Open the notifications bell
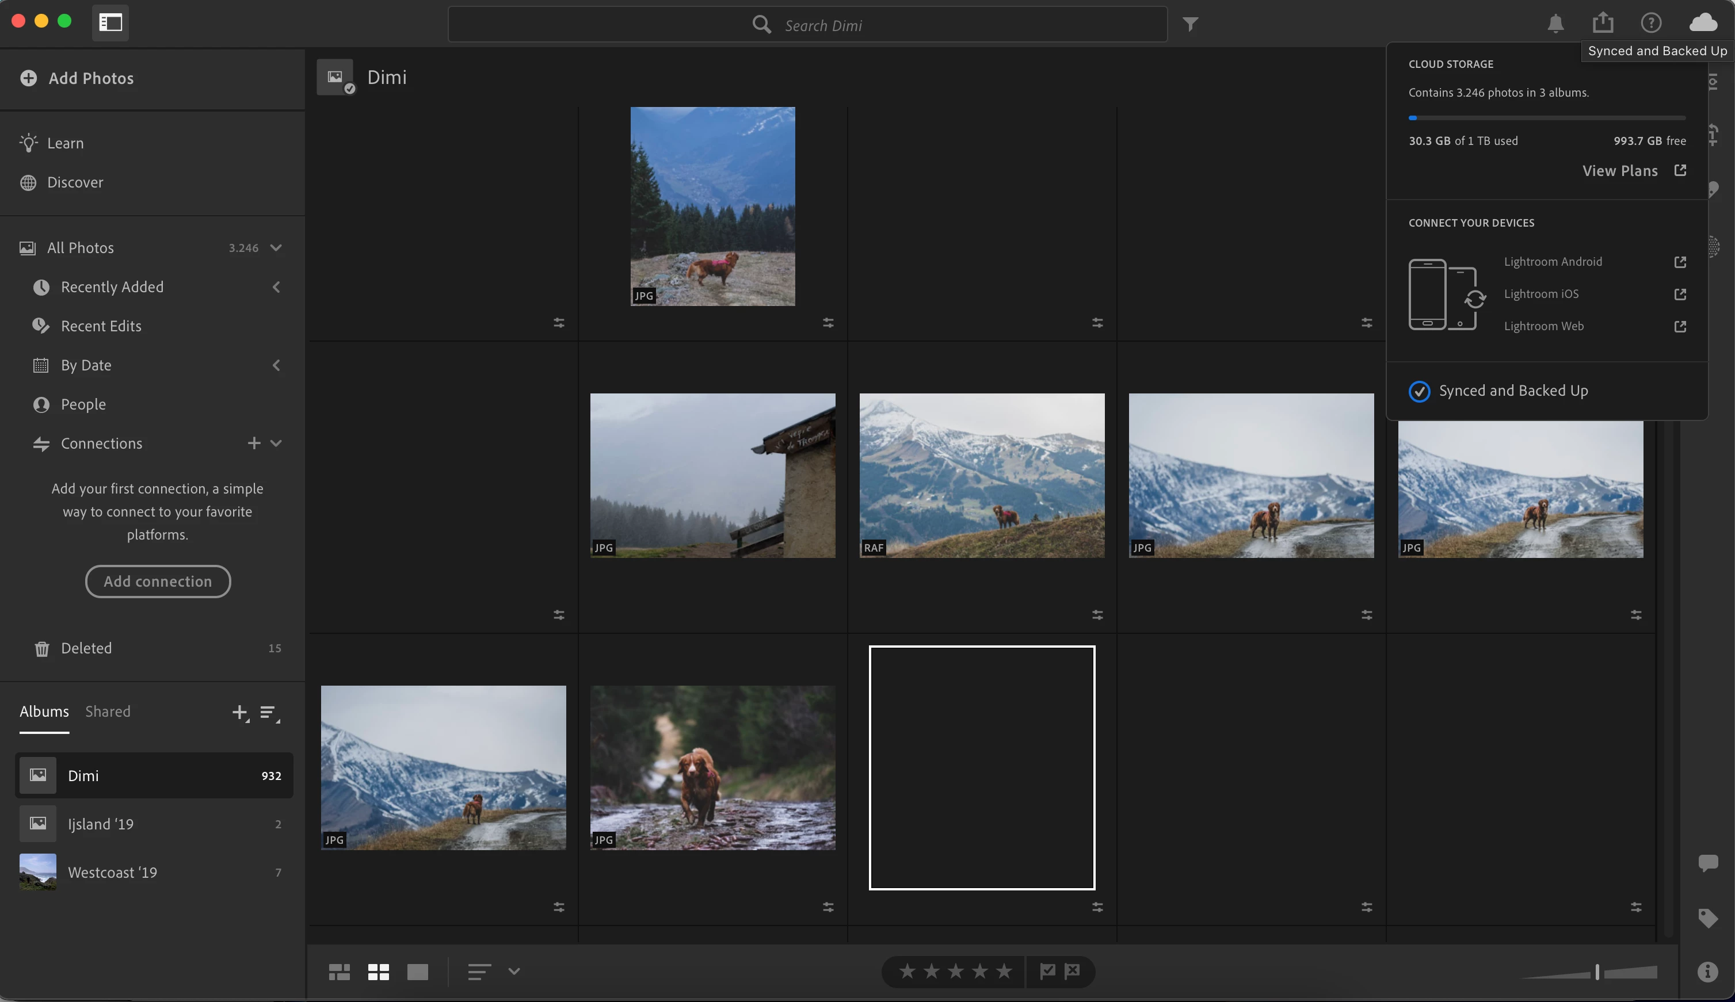This screenshot has height=1002, width=1735. (1555, 24)
